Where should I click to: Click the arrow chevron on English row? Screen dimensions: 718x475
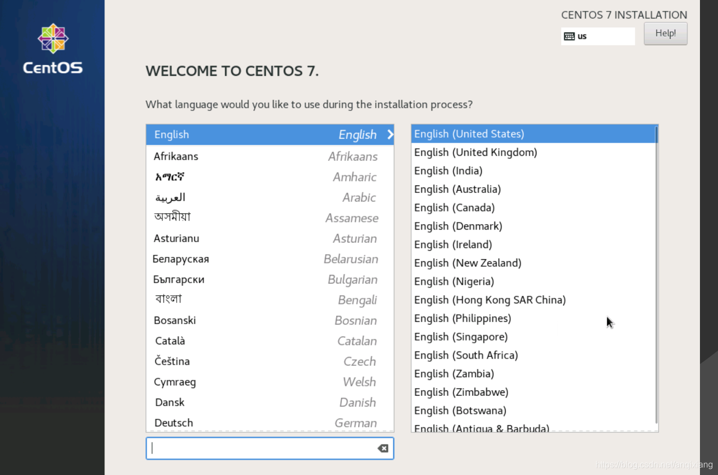pos(390,134)
